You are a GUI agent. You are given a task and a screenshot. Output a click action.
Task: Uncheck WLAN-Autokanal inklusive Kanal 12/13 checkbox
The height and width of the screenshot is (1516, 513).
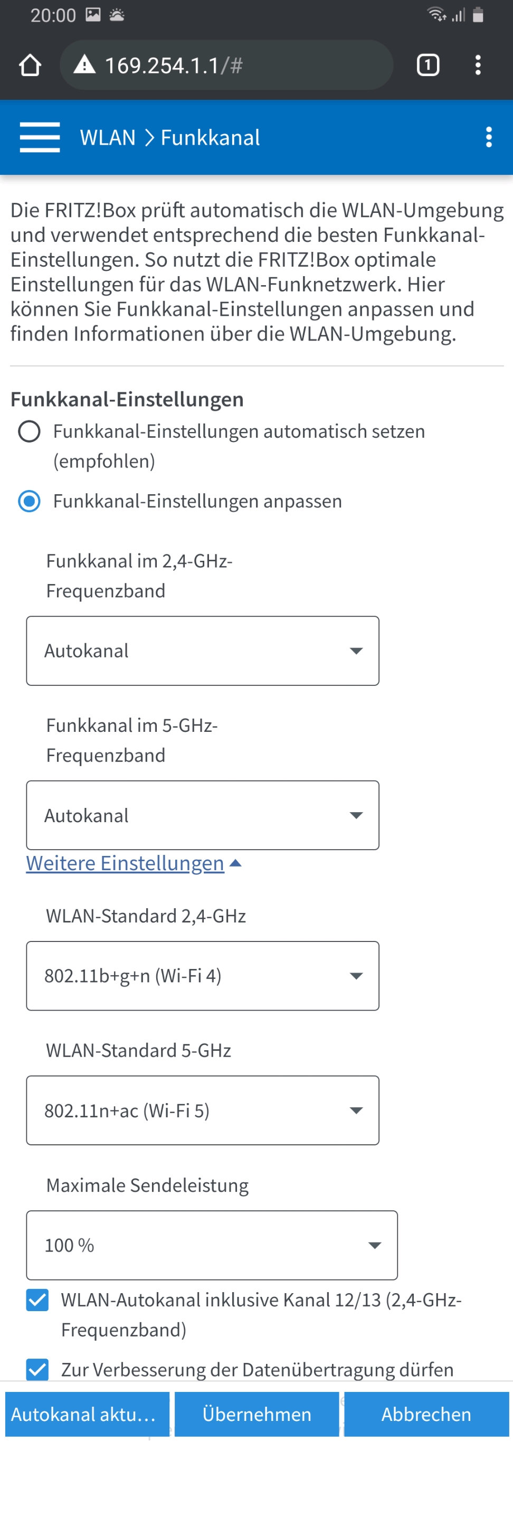tap(37, 1300)
